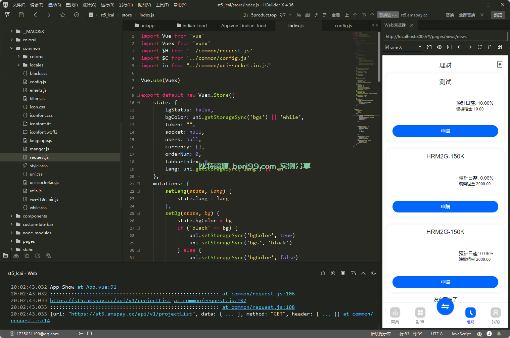The height and width of the screenshot is (338, 510).
Task: Go forward with the right chevron toolbar icon
Action: 49,15
